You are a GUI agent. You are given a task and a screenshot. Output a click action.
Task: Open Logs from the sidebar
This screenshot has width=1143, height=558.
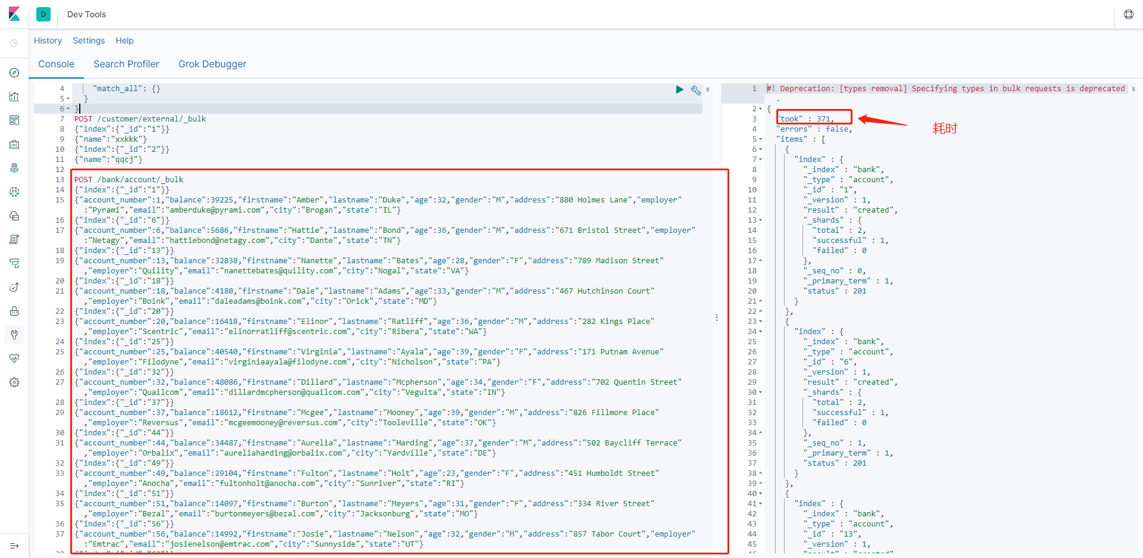tap(14, 239)
